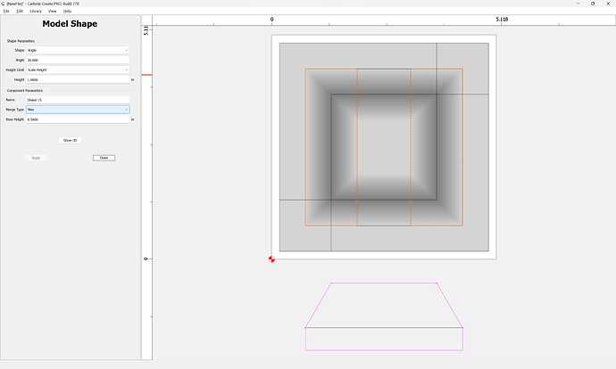Open the Shape dropdown set to Angle

pyautogui.click(x=78, y=50)
